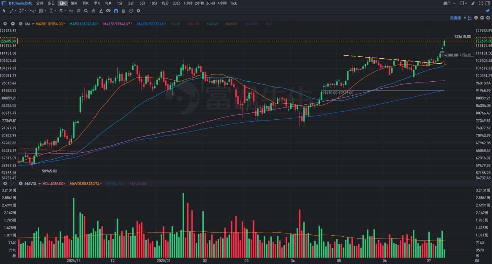Activate the magnet snap tool
This screenshot has height=264, width=492.
pos(116,11)
